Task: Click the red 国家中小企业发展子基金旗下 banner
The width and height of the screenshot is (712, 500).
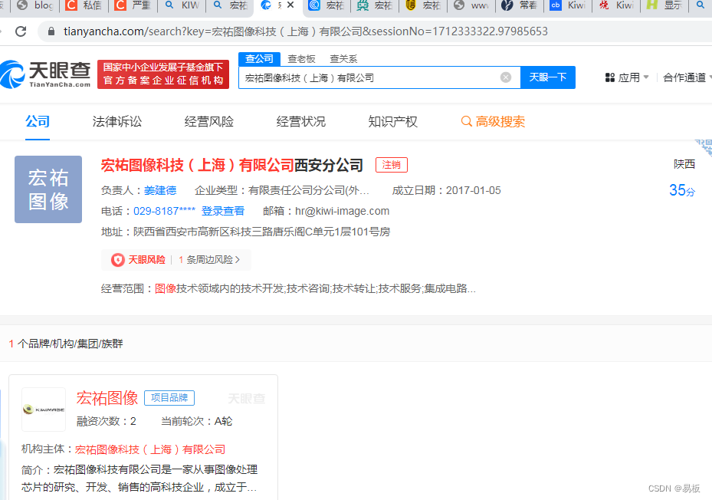Action: point(163,74)
